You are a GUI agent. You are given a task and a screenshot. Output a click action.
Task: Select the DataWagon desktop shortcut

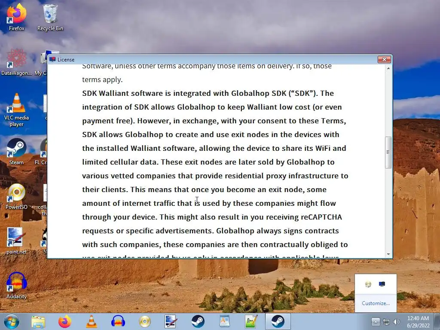coord(16,62)
